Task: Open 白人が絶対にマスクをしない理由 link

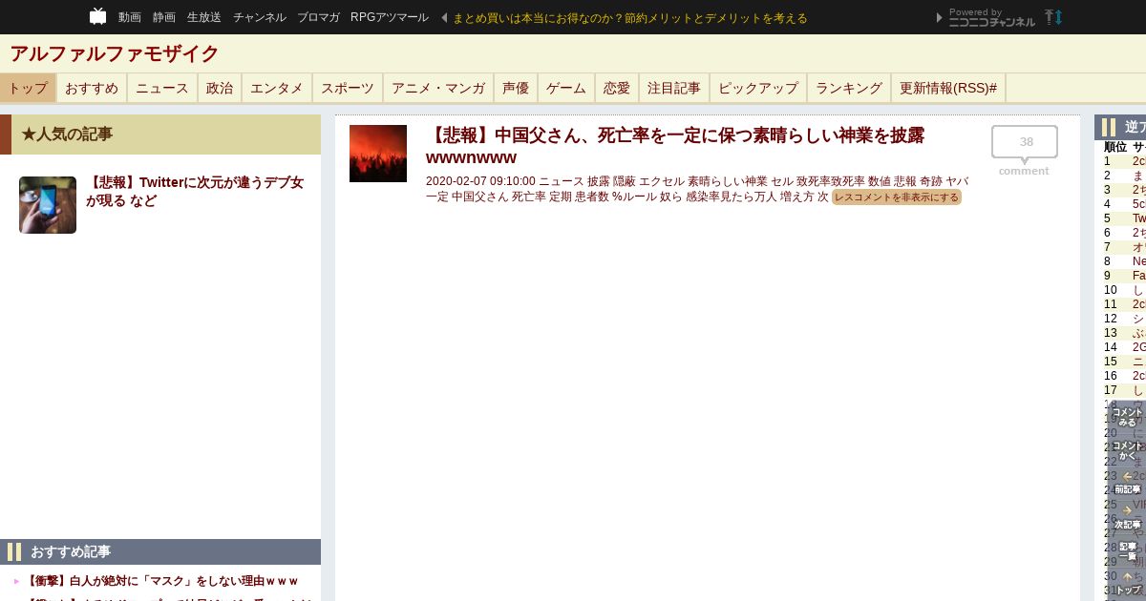Action: [x=162, y=581]
